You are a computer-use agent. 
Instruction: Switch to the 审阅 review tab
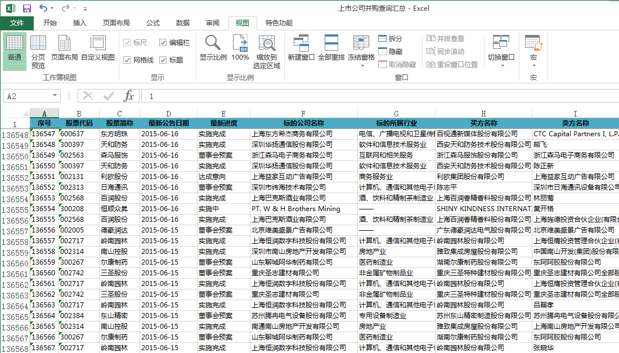pyautogui.click(x=212, y=23)
